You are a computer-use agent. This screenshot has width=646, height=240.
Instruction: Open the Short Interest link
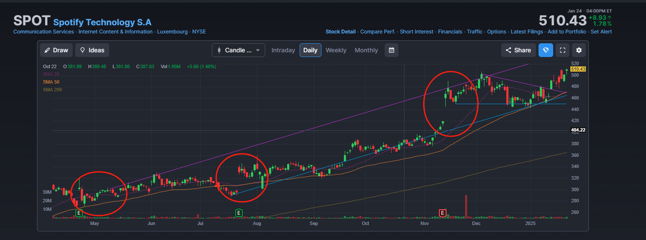[x=416, y=32]
